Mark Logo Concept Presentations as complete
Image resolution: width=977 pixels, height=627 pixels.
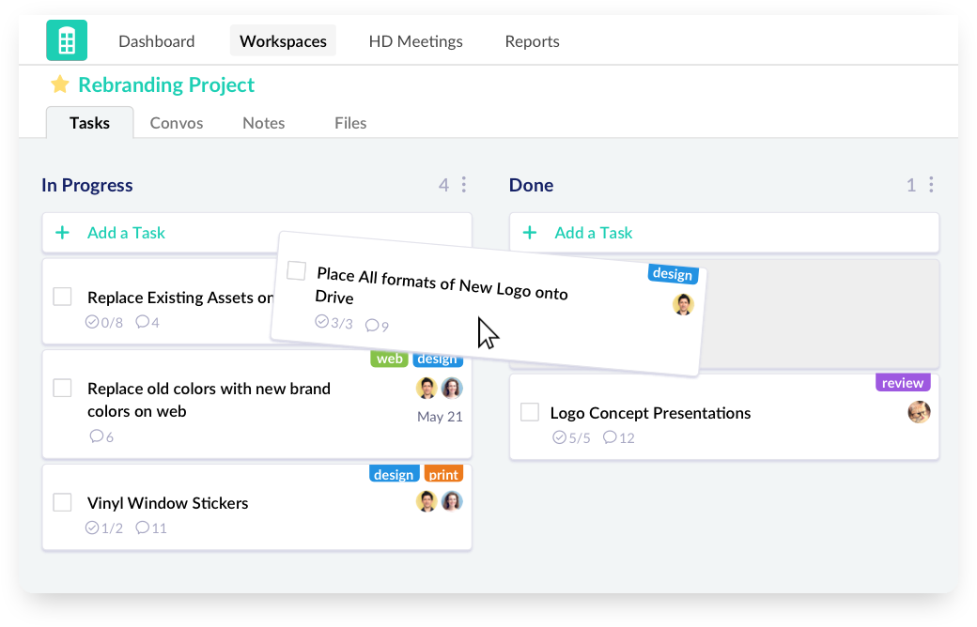click(529, 411)
